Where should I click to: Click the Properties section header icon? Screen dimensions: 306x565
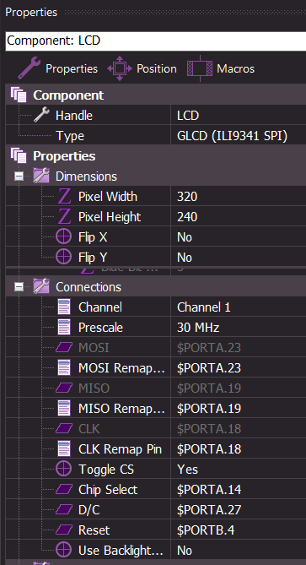coord(19,156)
